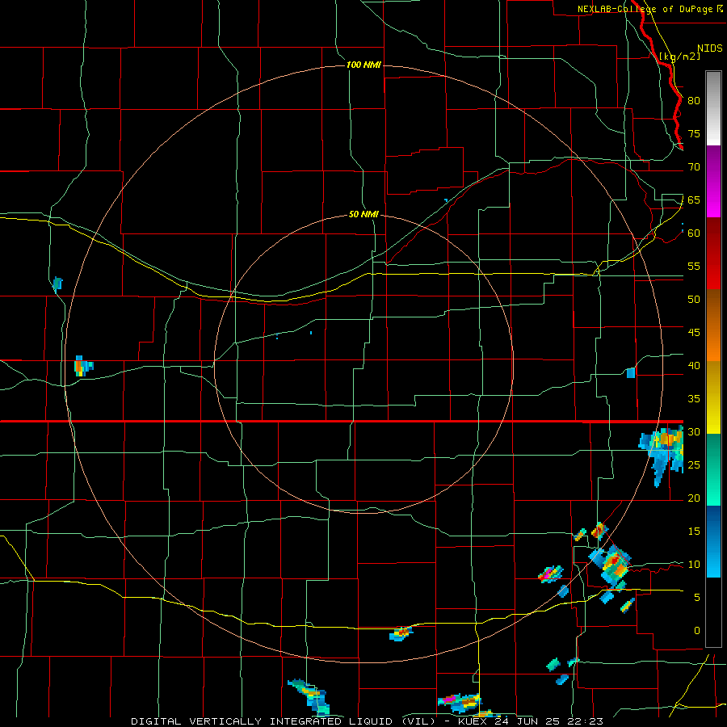Click the 15 value on the color scale
Screen dimensions: 727x727
coord(694,532)
